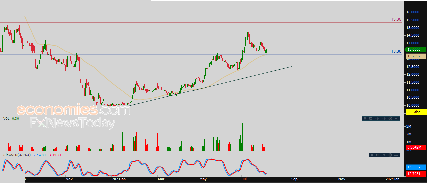Select the 13.30 support line
427x183 pixels.
(x=200, y=54)
